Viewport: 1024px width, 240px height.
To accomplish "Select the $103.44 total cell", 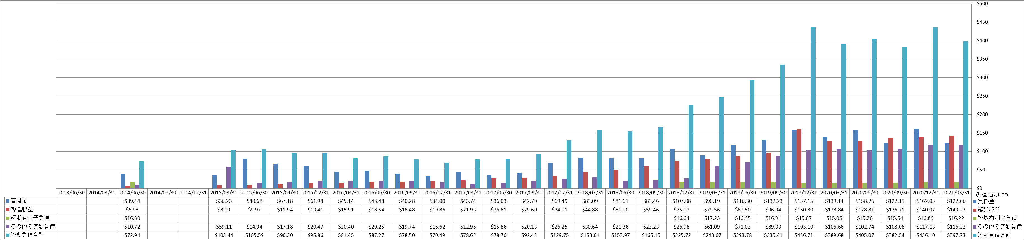I will (223, 235).
